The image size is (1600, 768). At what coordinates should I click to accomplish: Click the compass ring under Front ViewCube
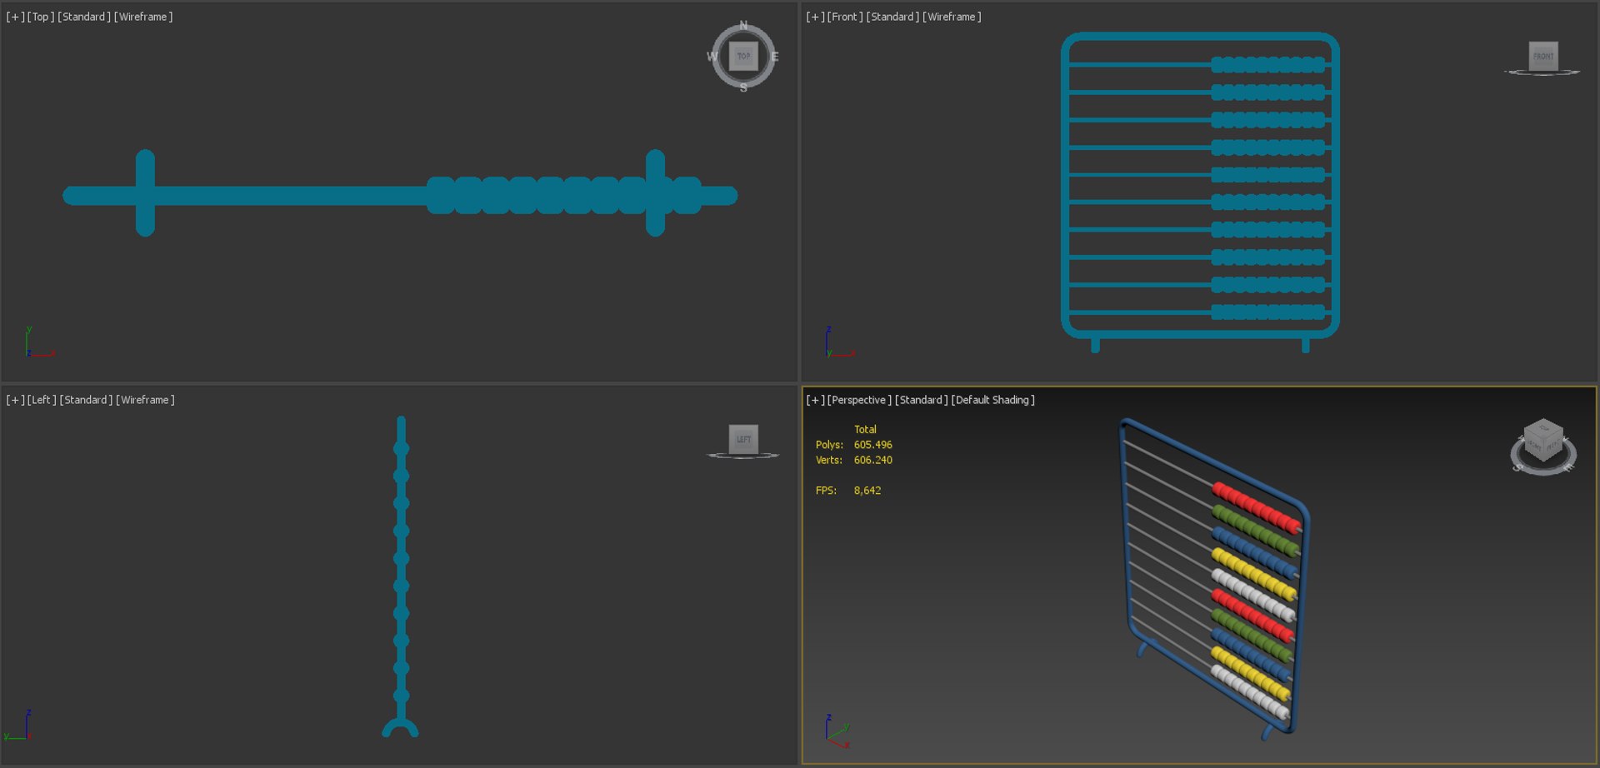point(1542,73)
